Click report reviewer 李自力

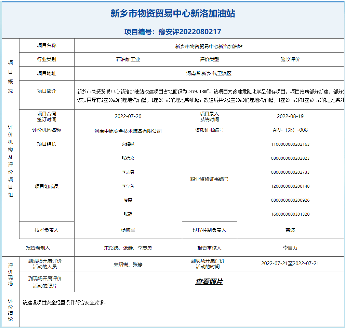[x=290, y=248]
